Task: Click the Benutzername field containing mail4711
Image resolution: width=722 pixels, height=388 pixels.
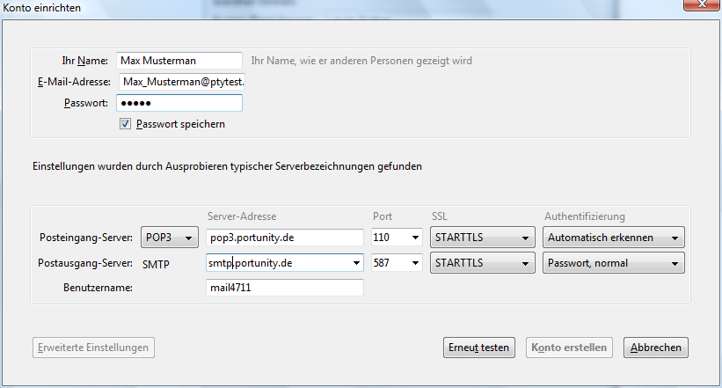Action: tap(285, 287)
